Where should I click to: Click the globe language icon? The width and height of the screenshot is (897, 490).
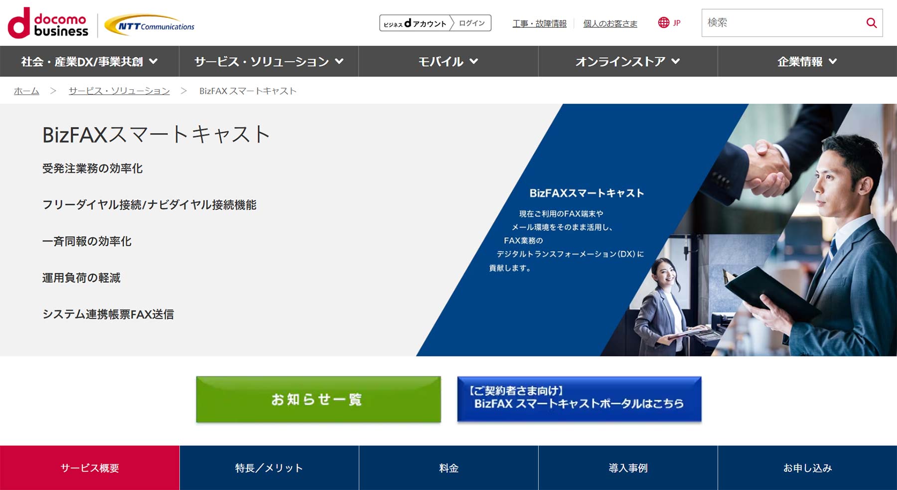[663, 22]
